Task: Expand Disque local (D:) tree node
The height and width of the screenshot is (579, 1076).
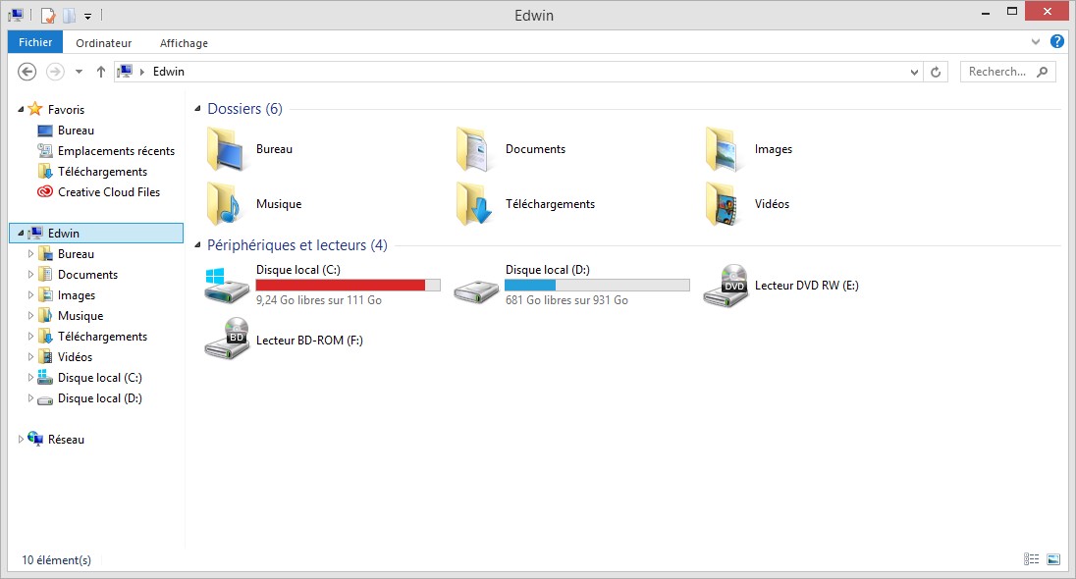Action: pos(30,397)
